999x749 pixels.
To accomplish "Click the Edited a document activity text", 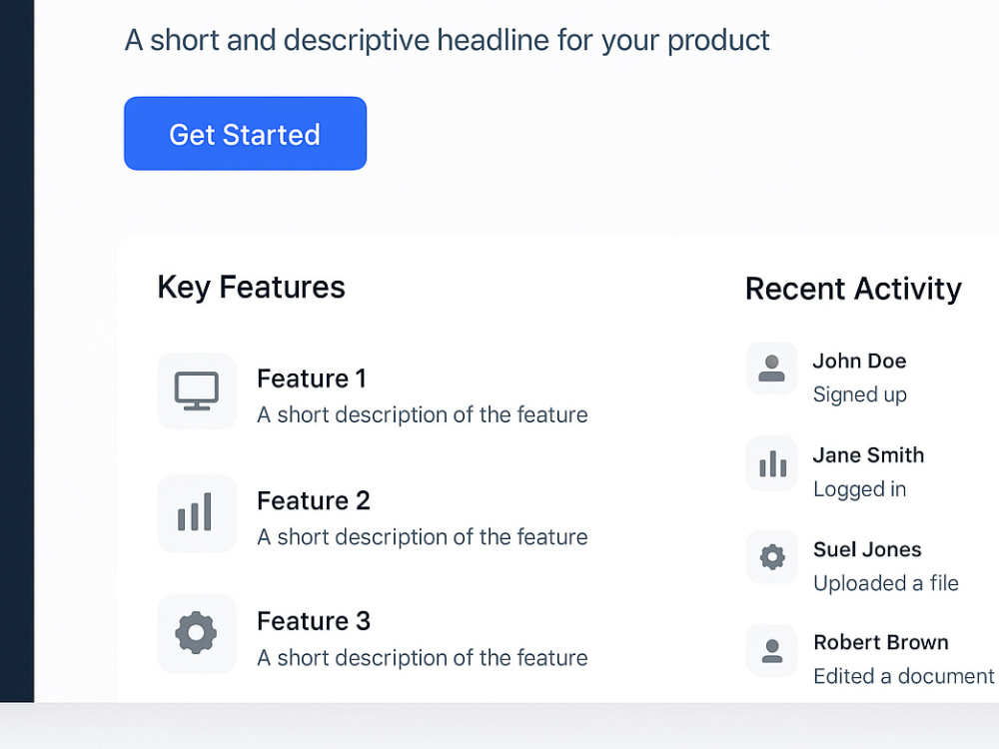I will click(x=904, y=676).
